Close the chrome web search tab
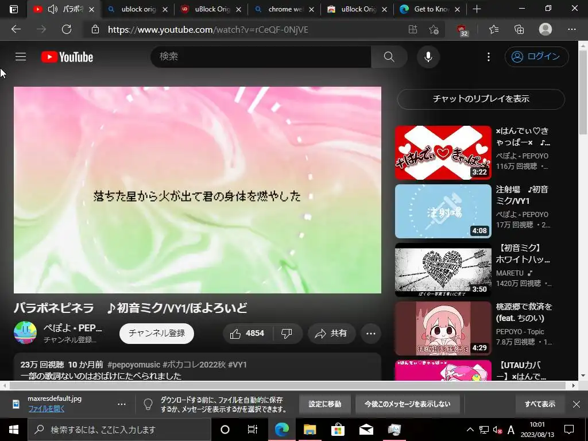The width and height of the screenshot is (588, 441). (311, 9)
